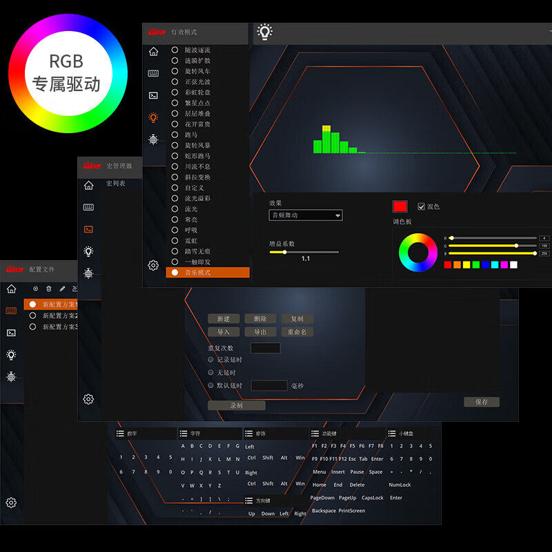Open the home panel in the lighting window sidebar
Viewport: 552px width, 552px height.
(153, 50)
